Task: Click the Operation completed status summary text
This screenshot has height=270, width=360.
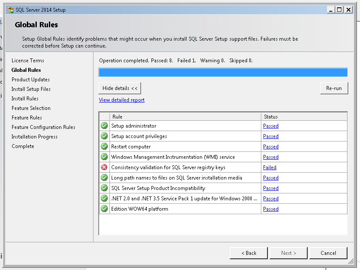Action: pos(176,61)
